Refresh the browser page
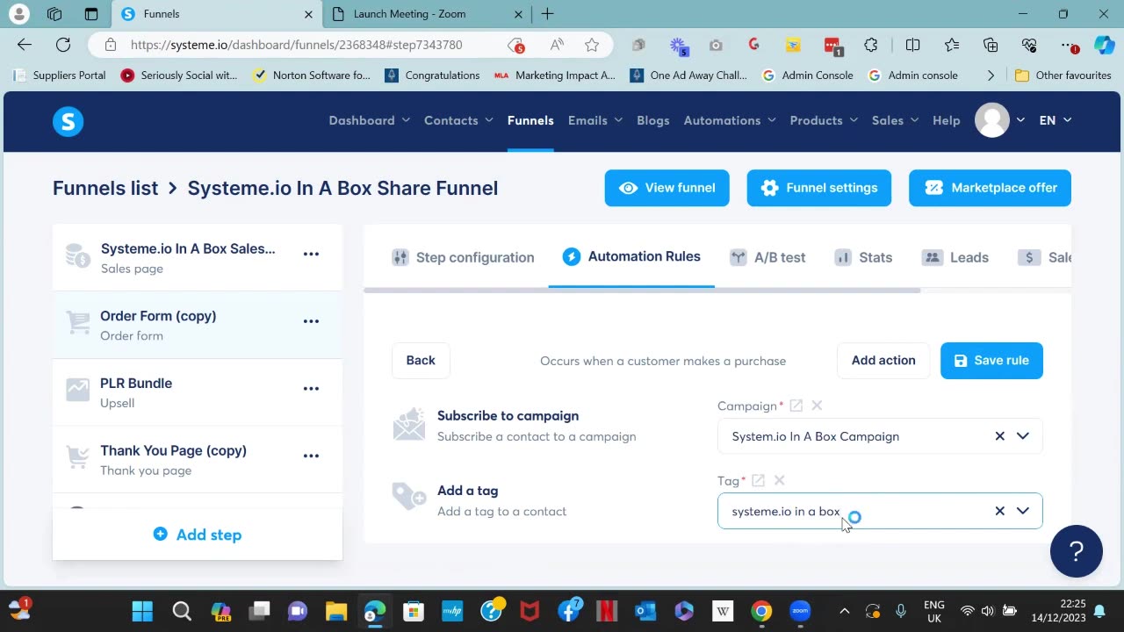The width and height of the screenshot is (1124, 632). (x=63, y=45)
